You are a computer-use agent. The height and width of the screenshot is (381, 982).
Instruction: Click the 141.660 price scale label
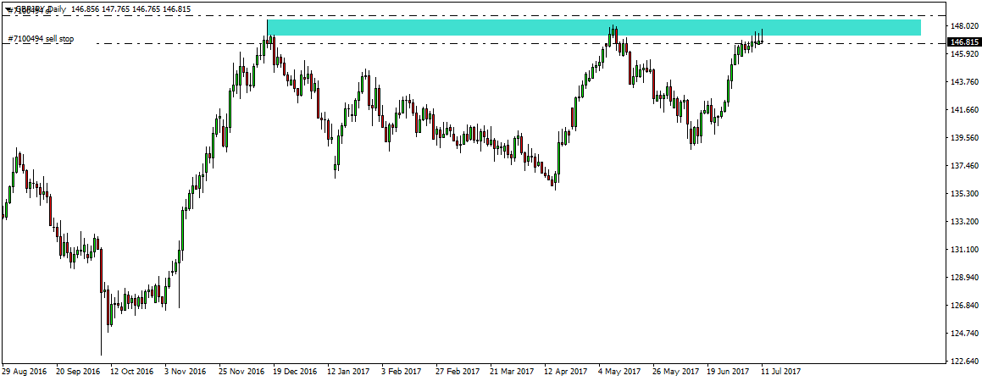click(x=964, y=110)
